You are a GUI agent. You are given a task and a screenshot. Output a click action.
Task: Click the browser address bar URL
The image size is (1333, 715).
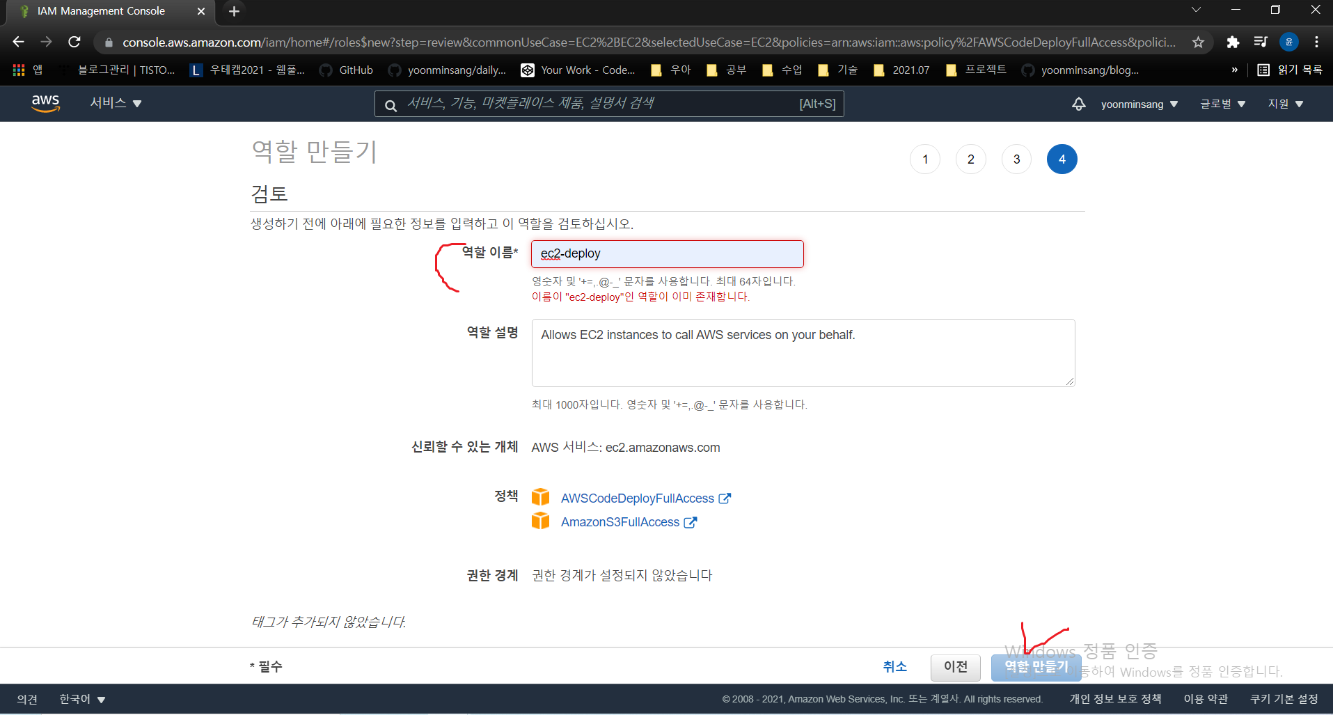[x=649, y=42]
